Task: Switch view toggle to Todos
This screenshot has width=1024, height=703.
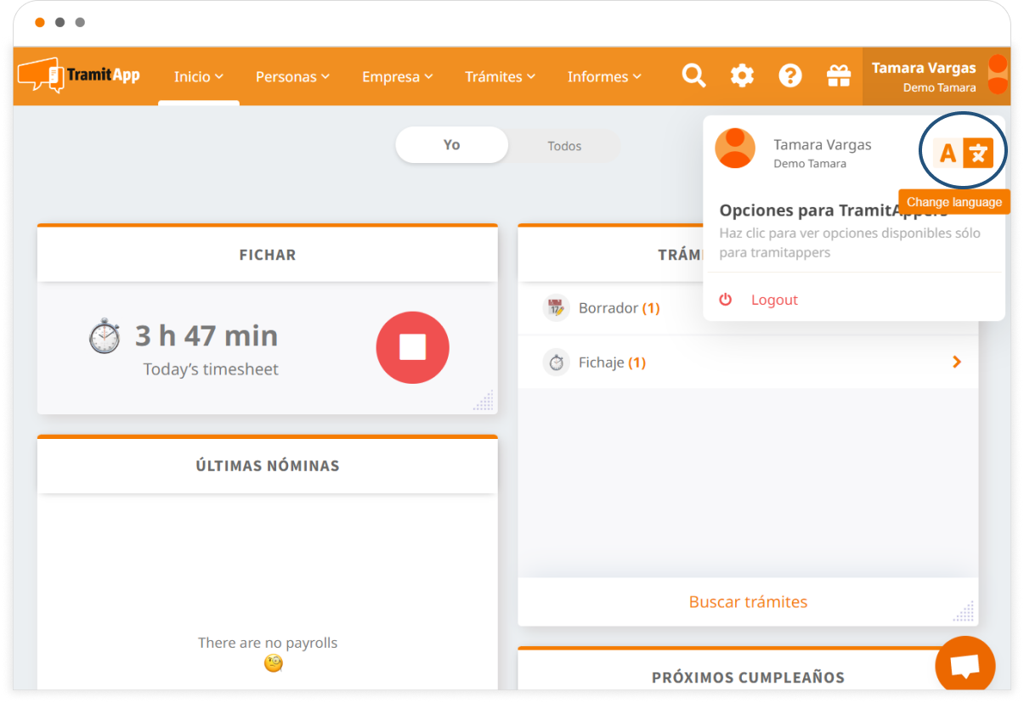Action: point(564,146)
